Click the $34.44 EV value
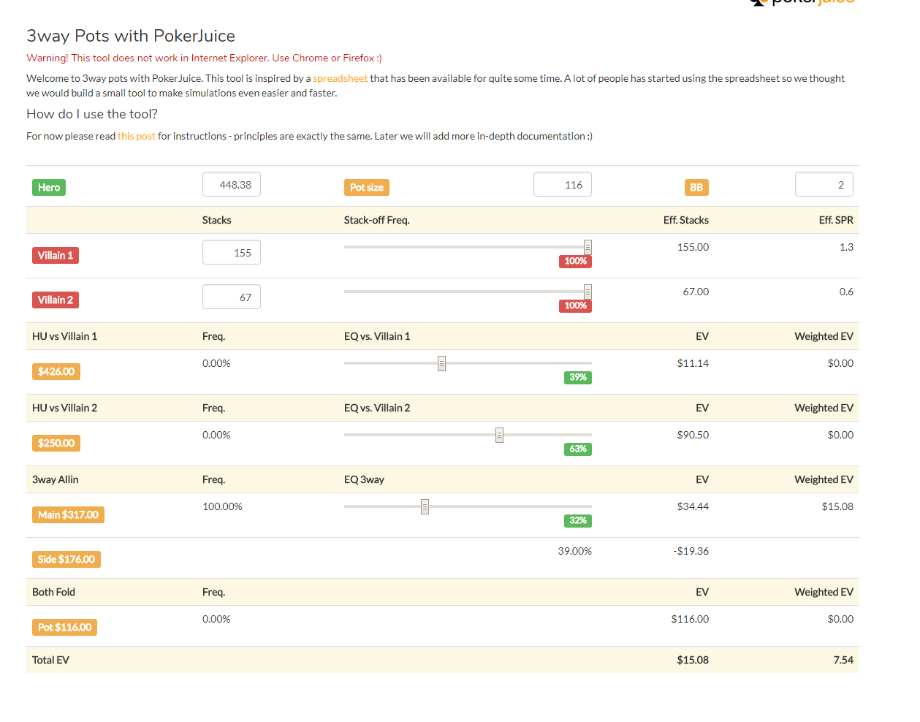 693,506
